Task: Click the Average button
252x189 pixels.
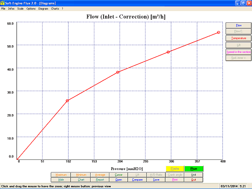Action: coord(100,175)
